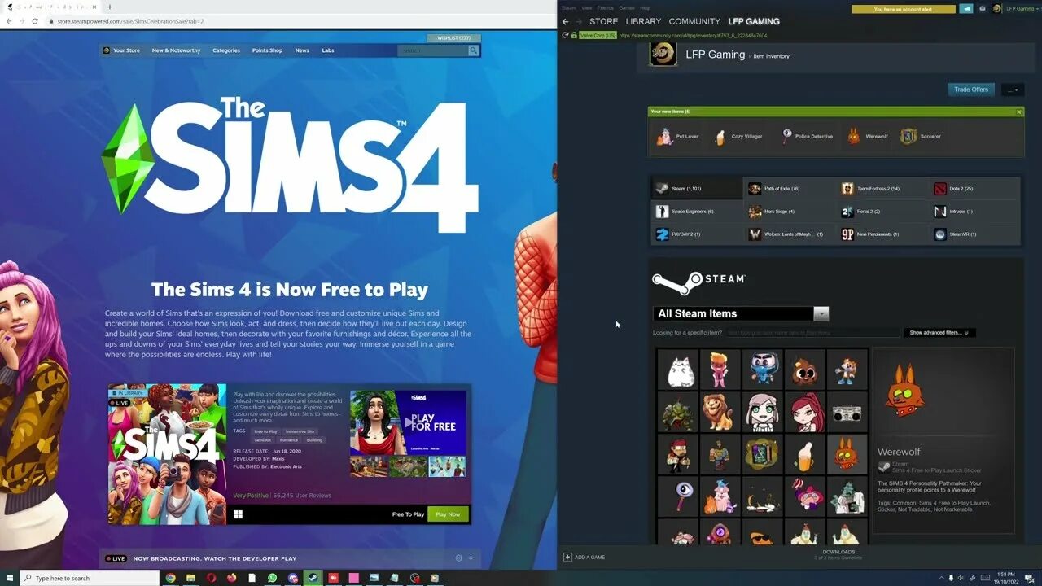Go back in the Steam client
Viewport: 1042px width, 586px height.
(x=566, y=21)
